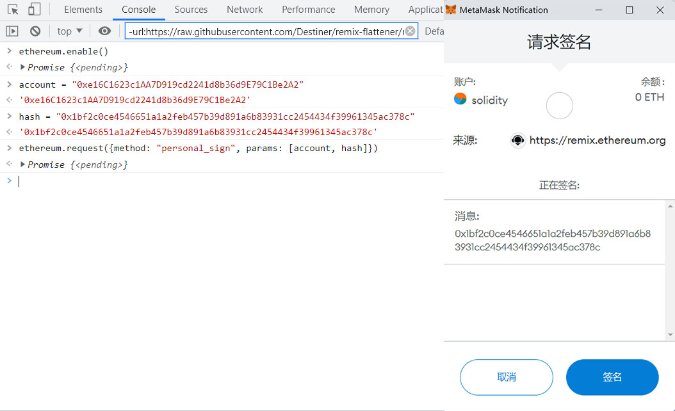The width and height of the screenshot is (675, 411).
Task: Open the top context dropdown
Action: [x=69, y=31]
